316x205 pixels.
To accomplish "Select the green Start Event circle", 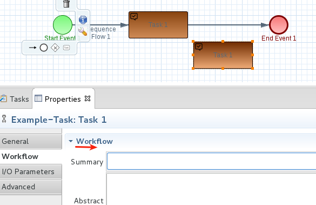I will pyautogui.click(x=63, y=25).
